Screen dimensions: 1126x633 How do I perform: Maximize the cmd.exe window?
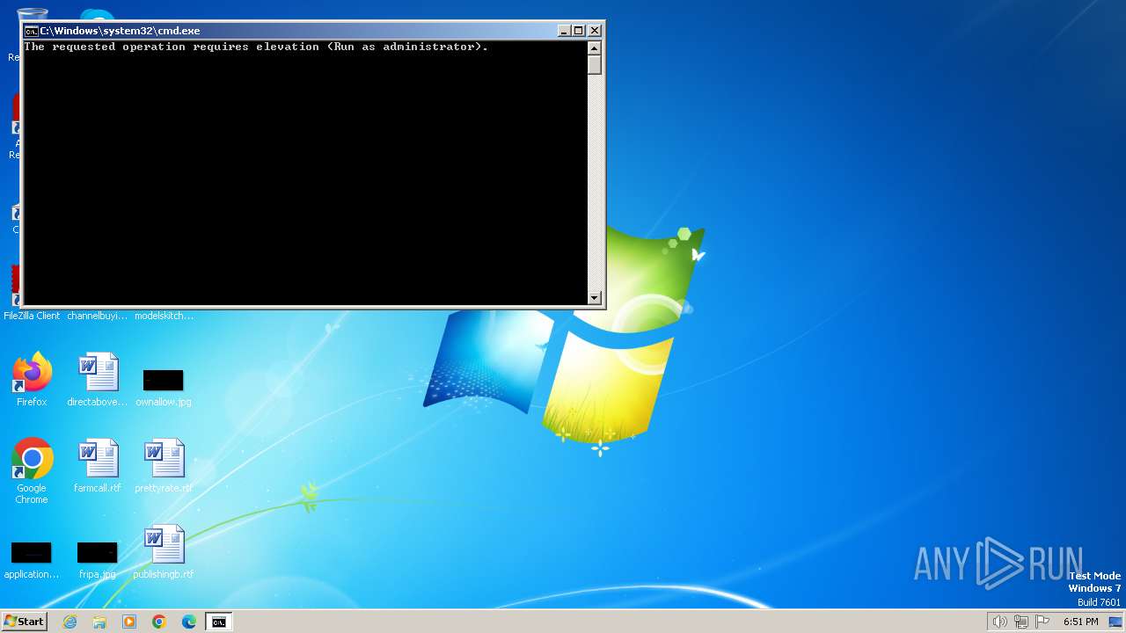[579, 31]
